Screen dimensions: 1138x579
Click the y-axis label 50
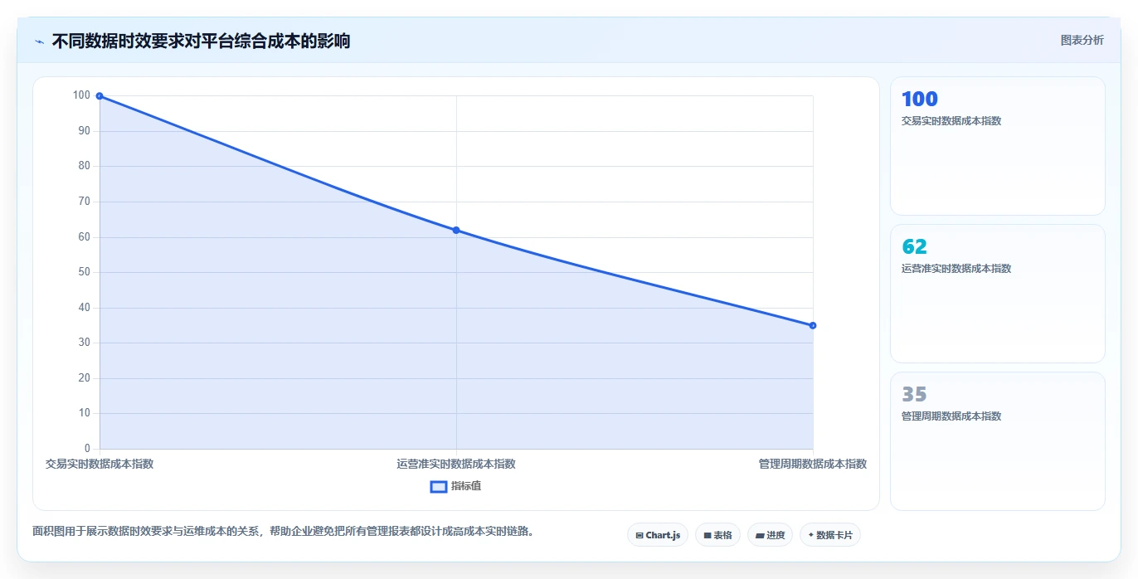(x=84, y=272)
